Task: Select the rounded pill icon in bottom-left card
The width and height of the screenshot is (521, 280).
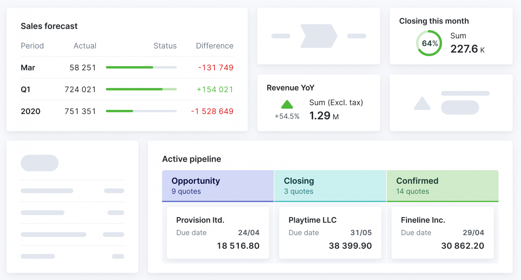Action: click(x=40, y=163)
